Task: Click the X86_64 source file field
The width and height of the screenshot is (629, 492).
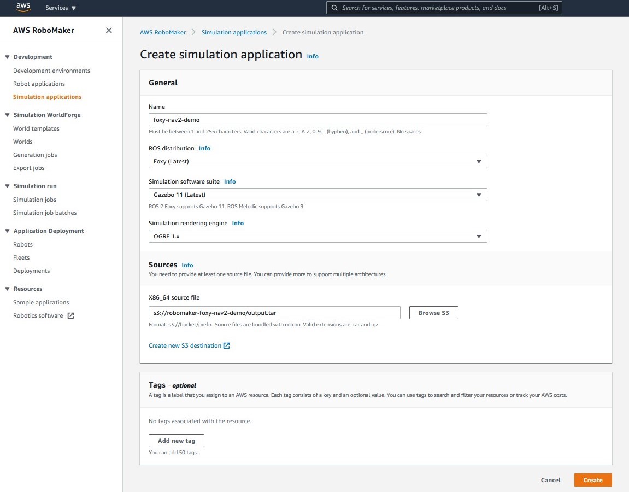Action: (x=274, y=313)
